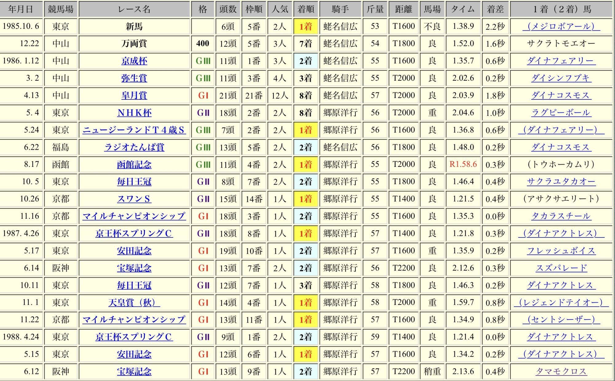
Task: Select the 12人 popularity cell
Action: point(280,95)
